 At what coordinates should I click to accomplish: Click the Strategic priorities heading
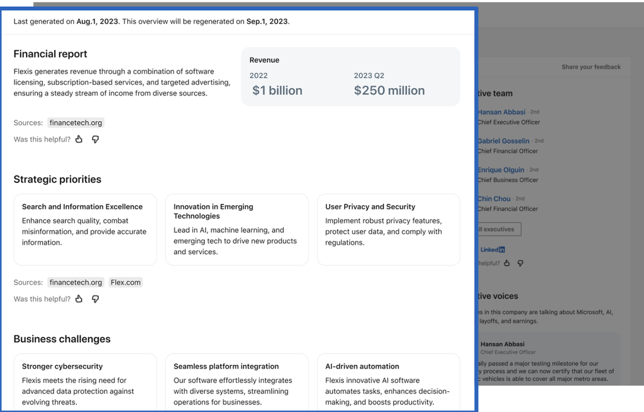57,179
